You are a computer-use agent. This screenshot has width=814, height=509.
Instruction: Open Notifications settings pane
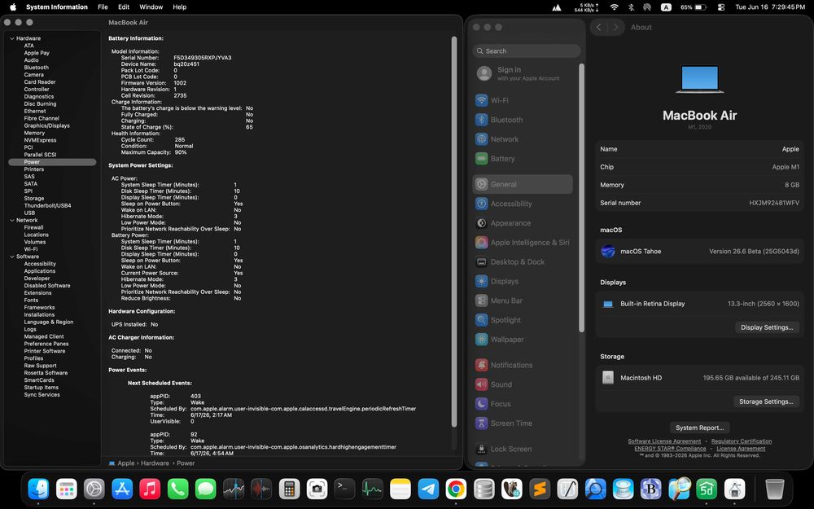(523, 365)
